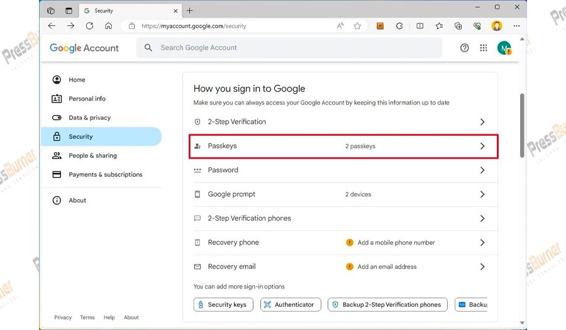
Task: Open the Privacy footer link
Action: (x=63, y=317)
